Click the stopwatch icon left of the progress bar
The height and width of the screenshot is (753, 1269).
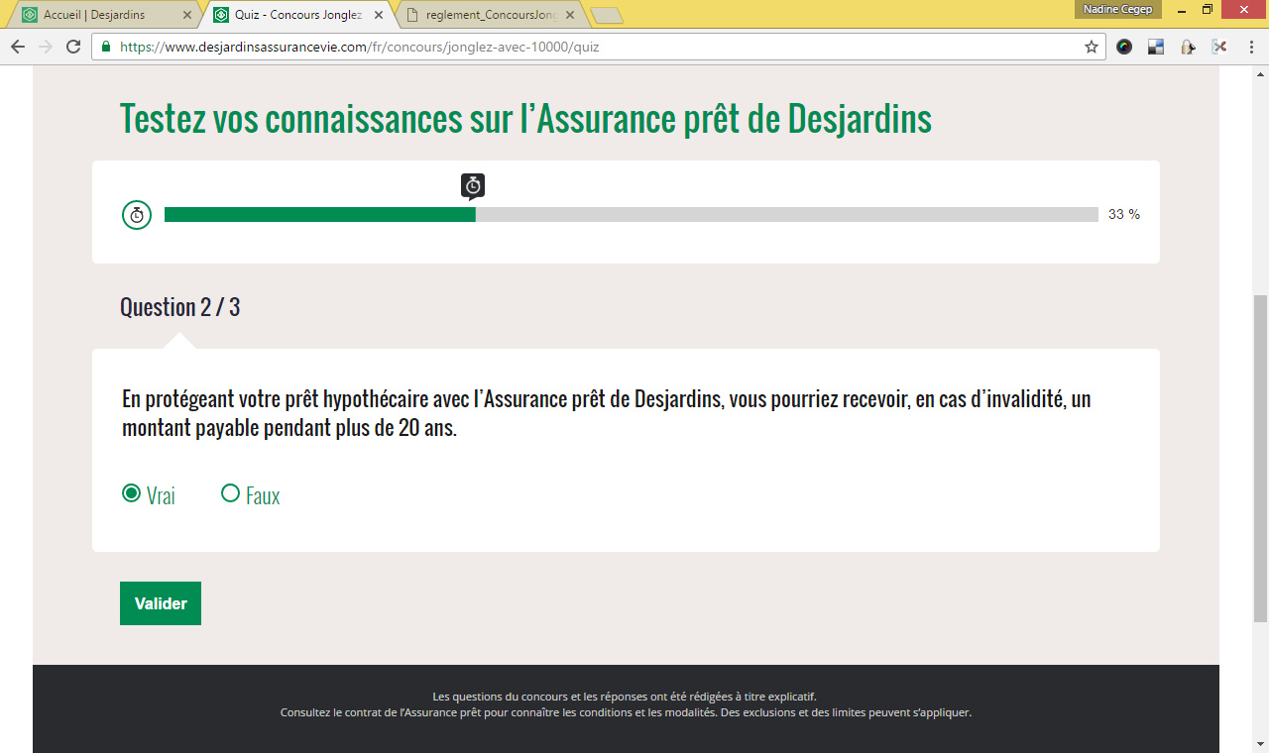pyautogui.click(x=137, y=214)
